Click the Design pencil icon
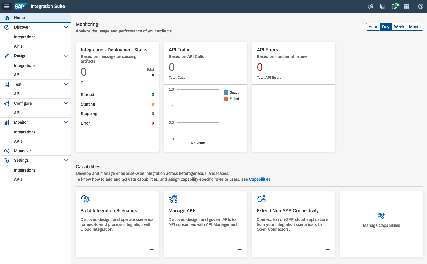 (x=7, y=56)
